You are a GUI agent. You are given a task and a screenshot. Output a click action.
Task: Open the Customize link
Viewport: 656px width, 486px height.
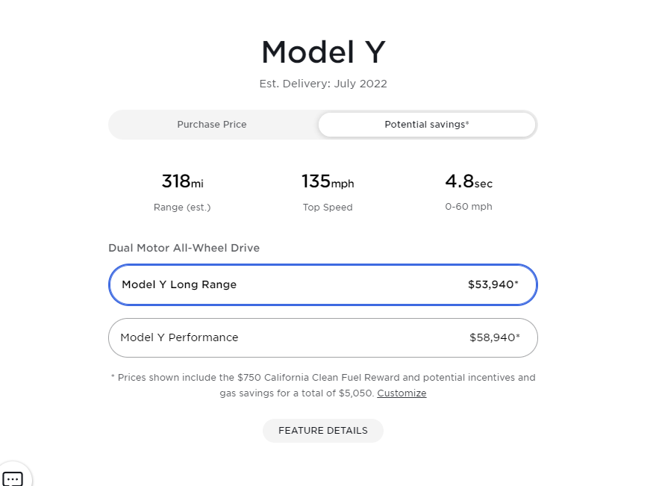click(402, 393)
